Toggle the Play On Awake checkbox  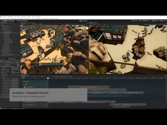pyautogui.click(x=12, y=71)
